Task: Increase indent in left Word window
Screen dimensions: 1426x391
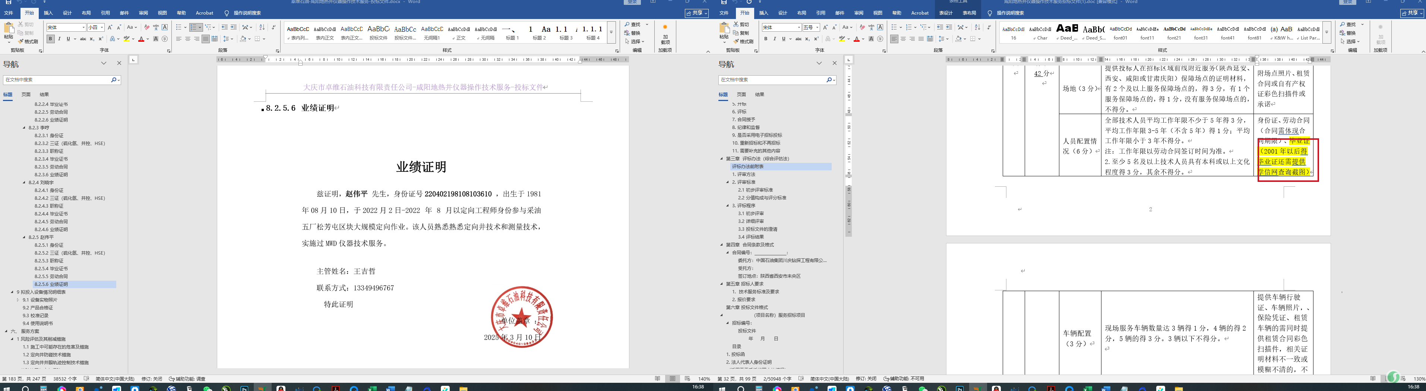Action: 234,27
